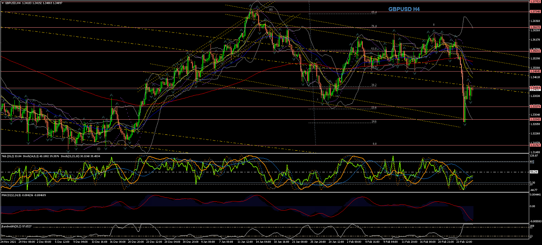
Task: Select the Fibonacci 14.6 level label
Action: [374, 121]
